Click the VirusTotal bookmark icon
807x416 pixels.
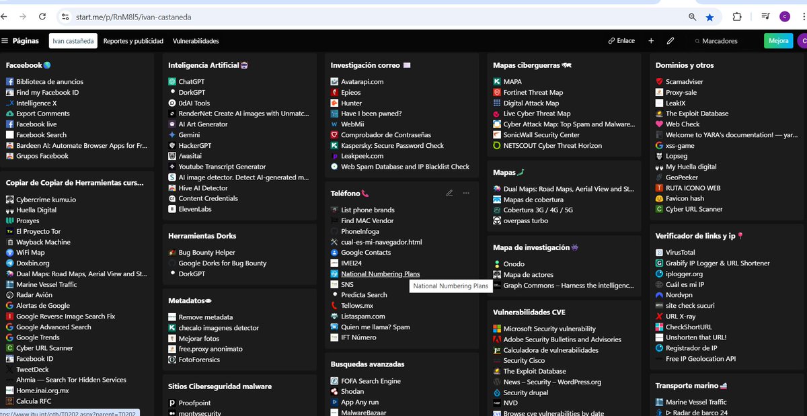pyautogui.click(x=660, y=253)
